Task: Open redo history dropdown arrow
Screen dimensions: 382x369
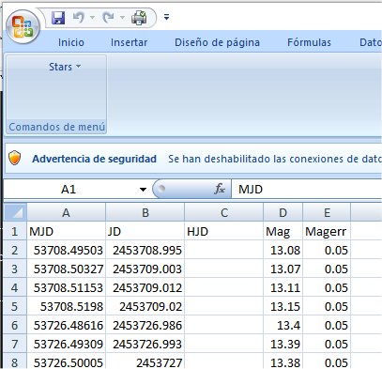Action: 122,18
